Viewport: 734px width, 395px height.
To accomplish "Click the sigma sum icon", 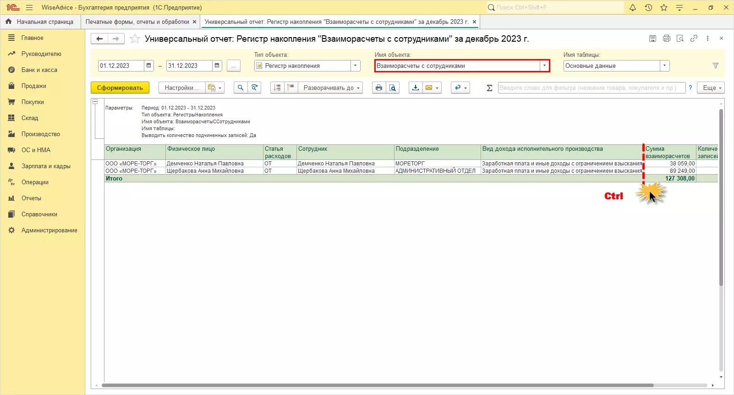I will click(x=489, y=88).
